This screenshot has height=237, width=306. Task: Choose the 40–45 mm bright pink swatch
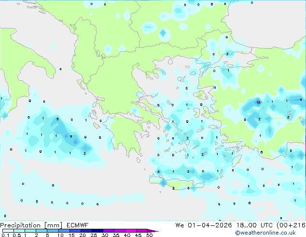131,231
